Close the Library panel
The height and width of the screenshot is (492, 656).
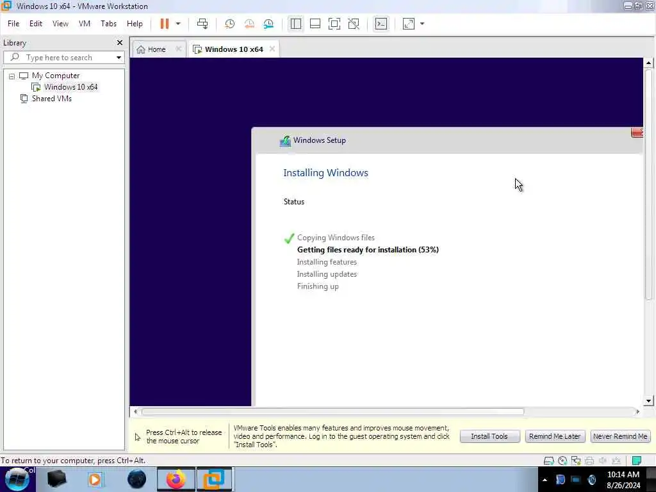tap(120, 43)
